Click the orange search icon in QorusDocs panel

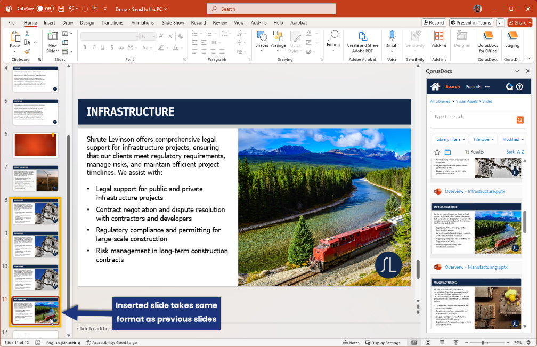520,119
